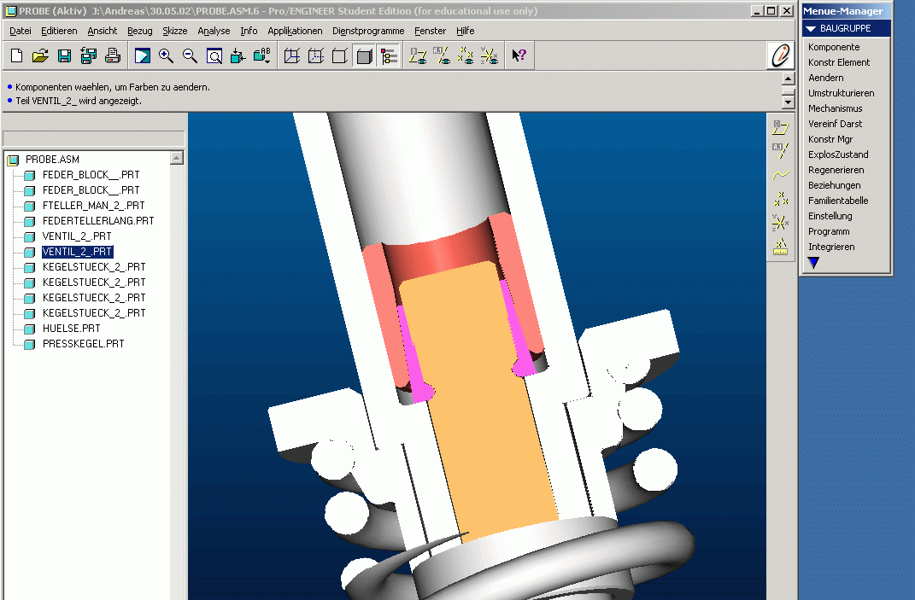Screen dimensions: 915x600
Task: Open the saved views list dropdown icon
Action: click(262, 56)
